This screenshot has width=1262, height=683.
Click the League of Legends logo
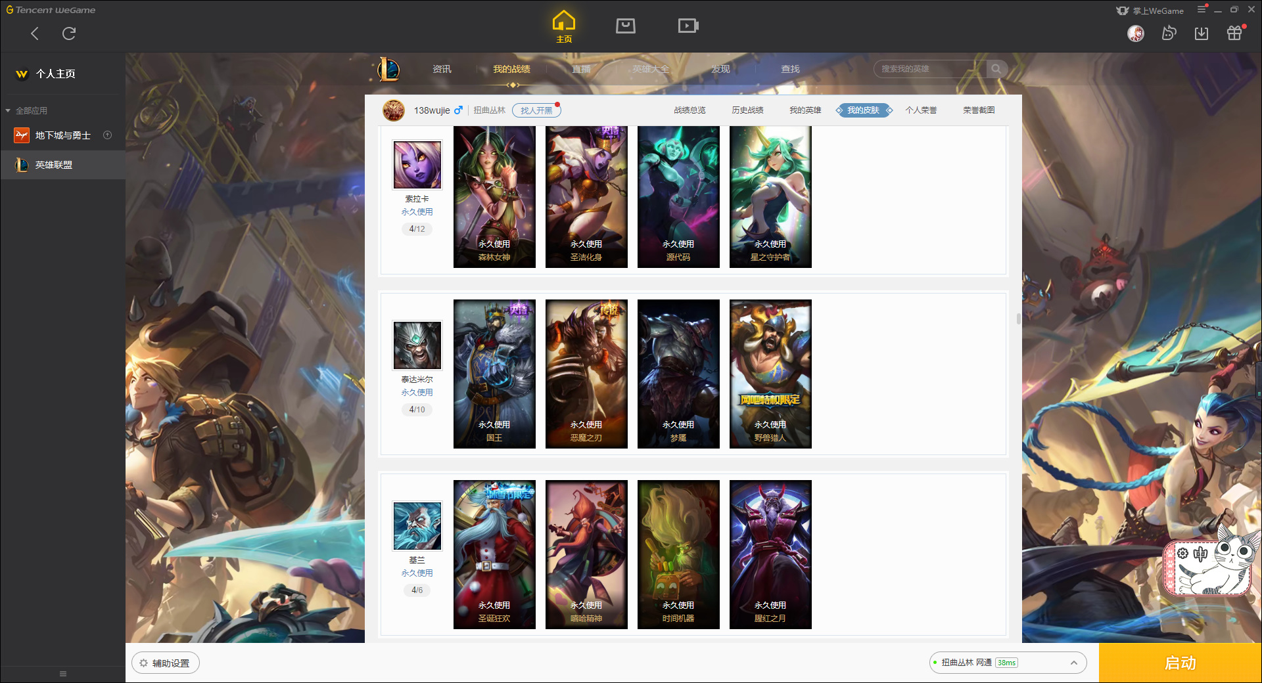point(388,69)
